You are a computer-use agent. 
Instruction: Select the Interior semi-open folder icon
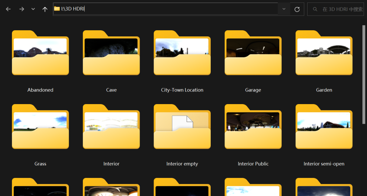pos(324,127)
